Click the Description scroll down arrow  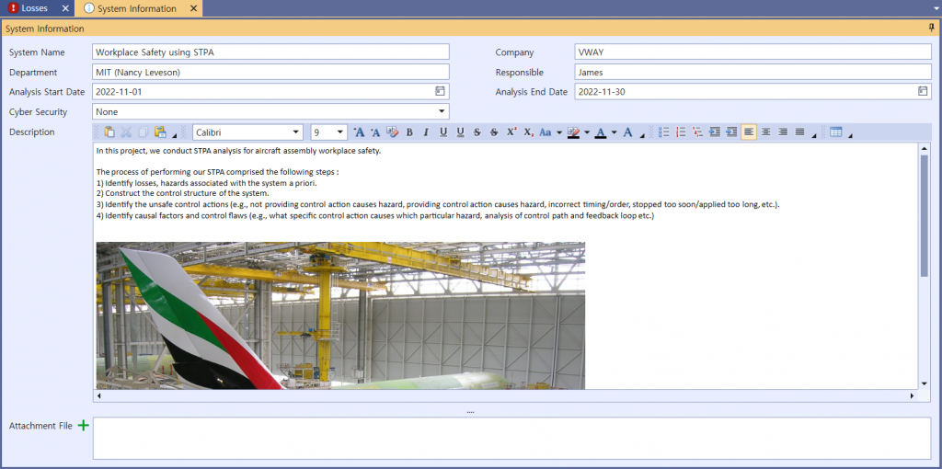tap(924, 383)
